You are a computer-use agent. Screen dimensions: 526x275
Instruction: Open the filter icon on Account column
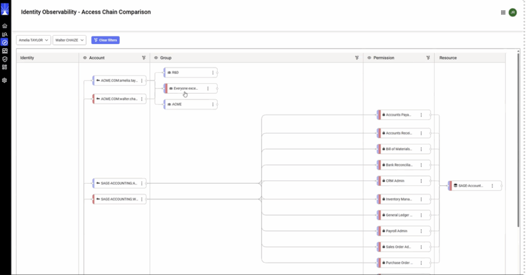click(x=144, y=58)
